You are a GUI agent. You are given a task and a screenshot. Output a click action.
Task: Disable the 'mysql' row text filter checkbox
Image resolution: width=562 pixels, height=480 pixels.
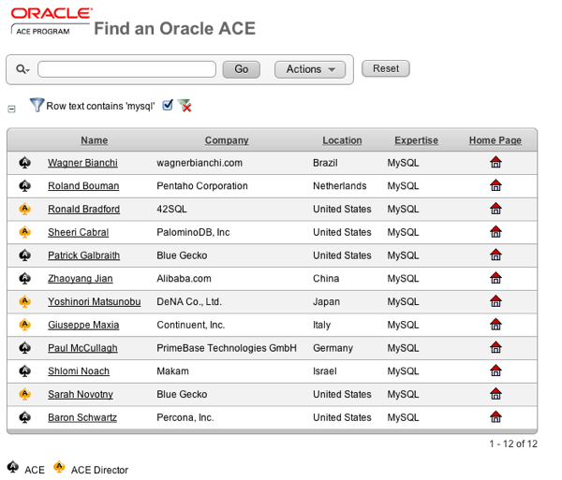pyautogui.click(x=168, y=106)
